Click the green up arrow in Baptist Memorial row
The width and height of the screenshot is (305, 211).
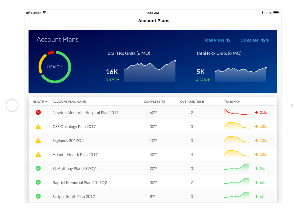256,182
